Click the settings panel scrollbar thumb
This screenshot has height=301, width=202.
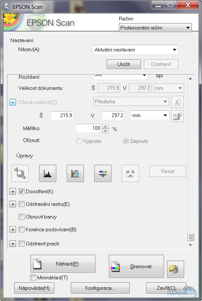pos(190,238)
